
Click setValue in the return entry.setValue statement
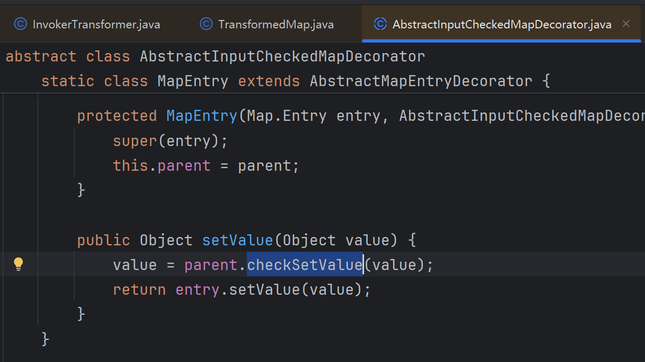coord(265,289)
